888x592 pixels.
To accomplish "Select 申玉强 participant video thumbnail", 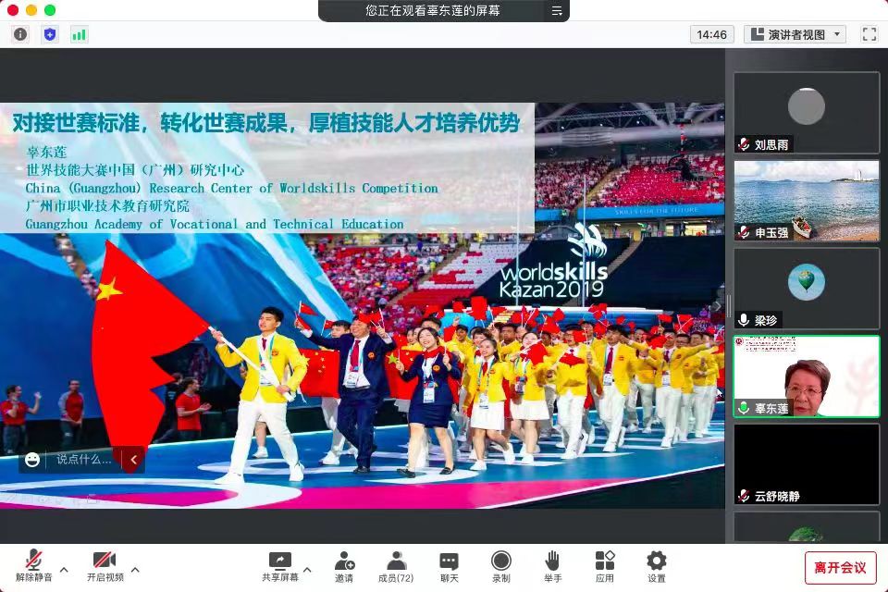I will tap(807, 201).
